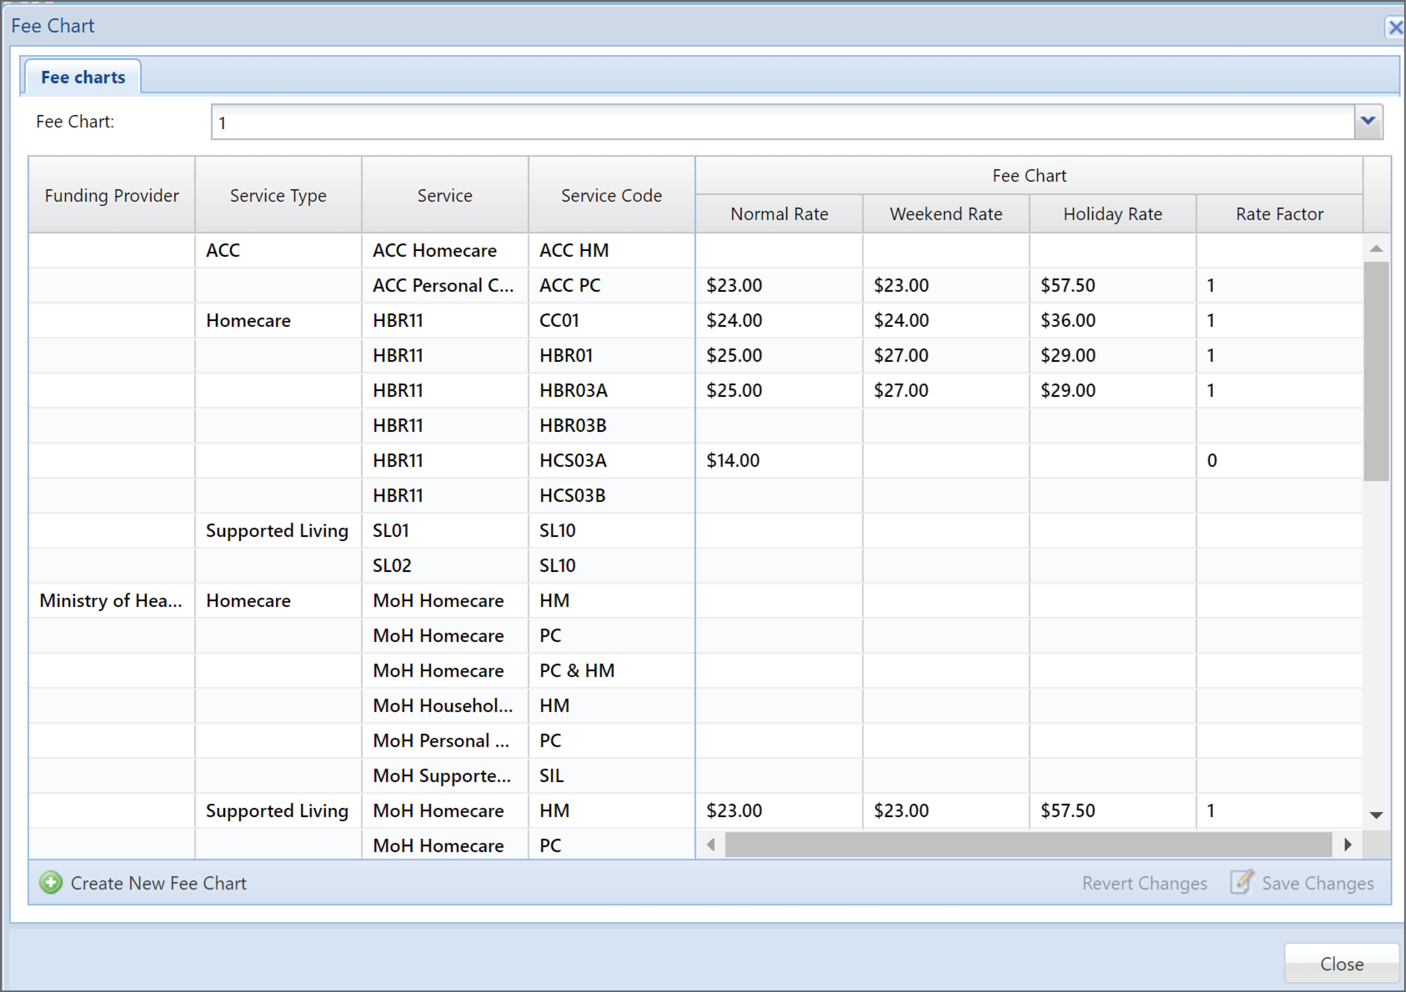This screenshot has height=992, width=1406.
Task: Click the Save Changes pencil icon
Action: (x=1242, y=883)
